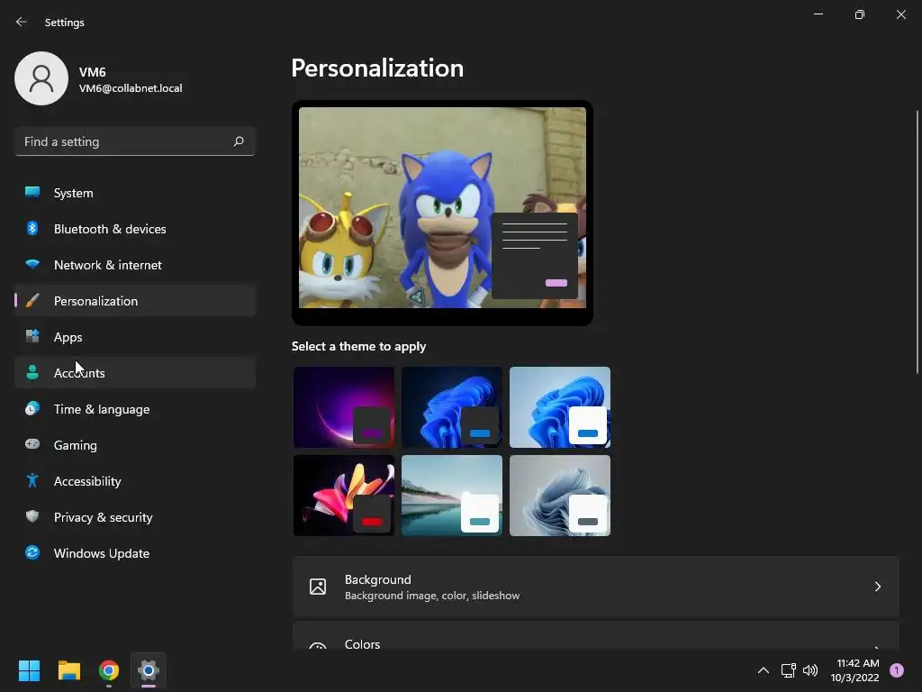Open the Background settings row

[596, 587]
